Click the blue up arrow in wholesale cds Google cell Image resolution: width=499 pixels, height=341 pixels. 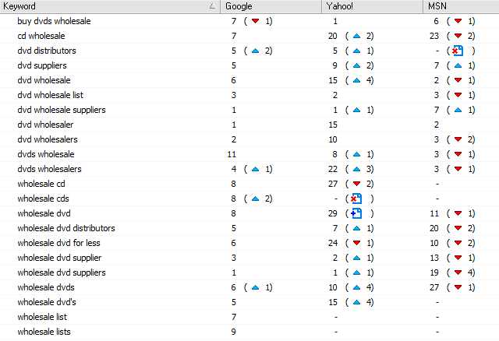(x=255, y=199)
